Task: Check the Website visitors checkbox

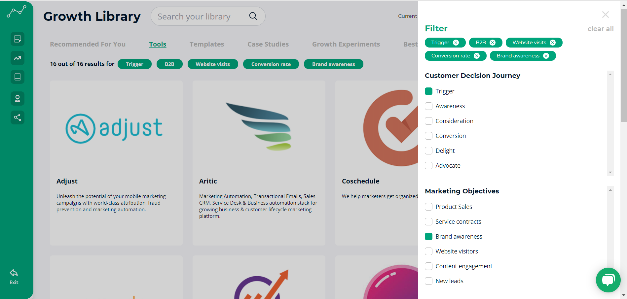Action: pos(429,251)
